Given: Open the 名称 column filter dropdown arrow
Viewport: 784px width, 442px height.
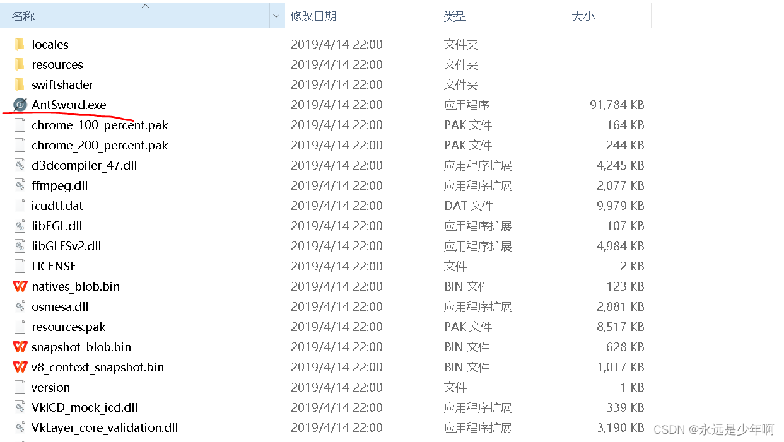Looking at the screenshot, I should [277, 16].
